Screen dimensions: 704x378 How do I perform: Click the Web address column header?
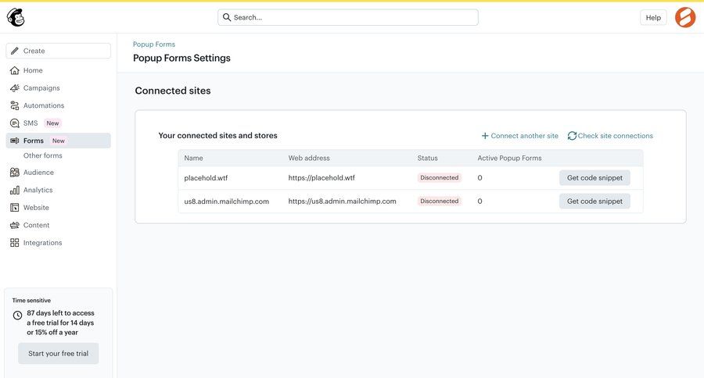[x=309, y=158]
